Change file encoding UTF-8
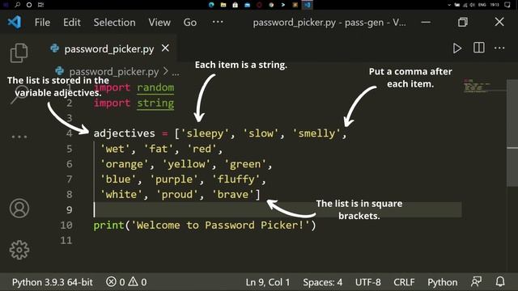 coord(367,282)
